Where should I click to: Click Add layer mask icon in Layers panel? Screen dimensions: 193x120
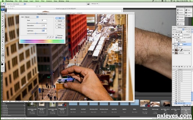[179, 67]
